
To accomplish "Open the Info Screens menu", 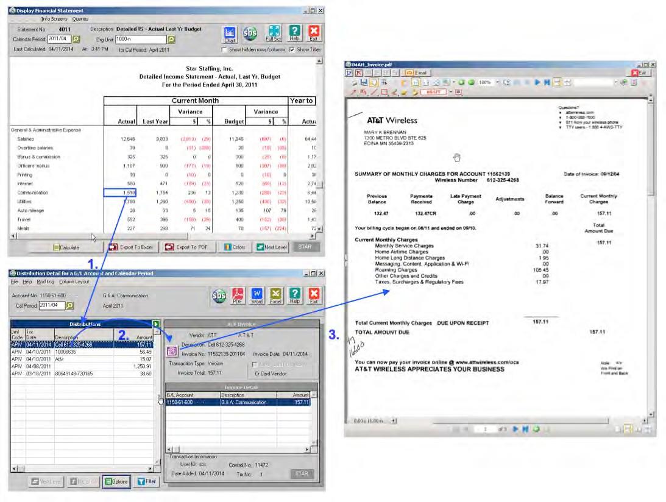I will (x=54, y=19).
